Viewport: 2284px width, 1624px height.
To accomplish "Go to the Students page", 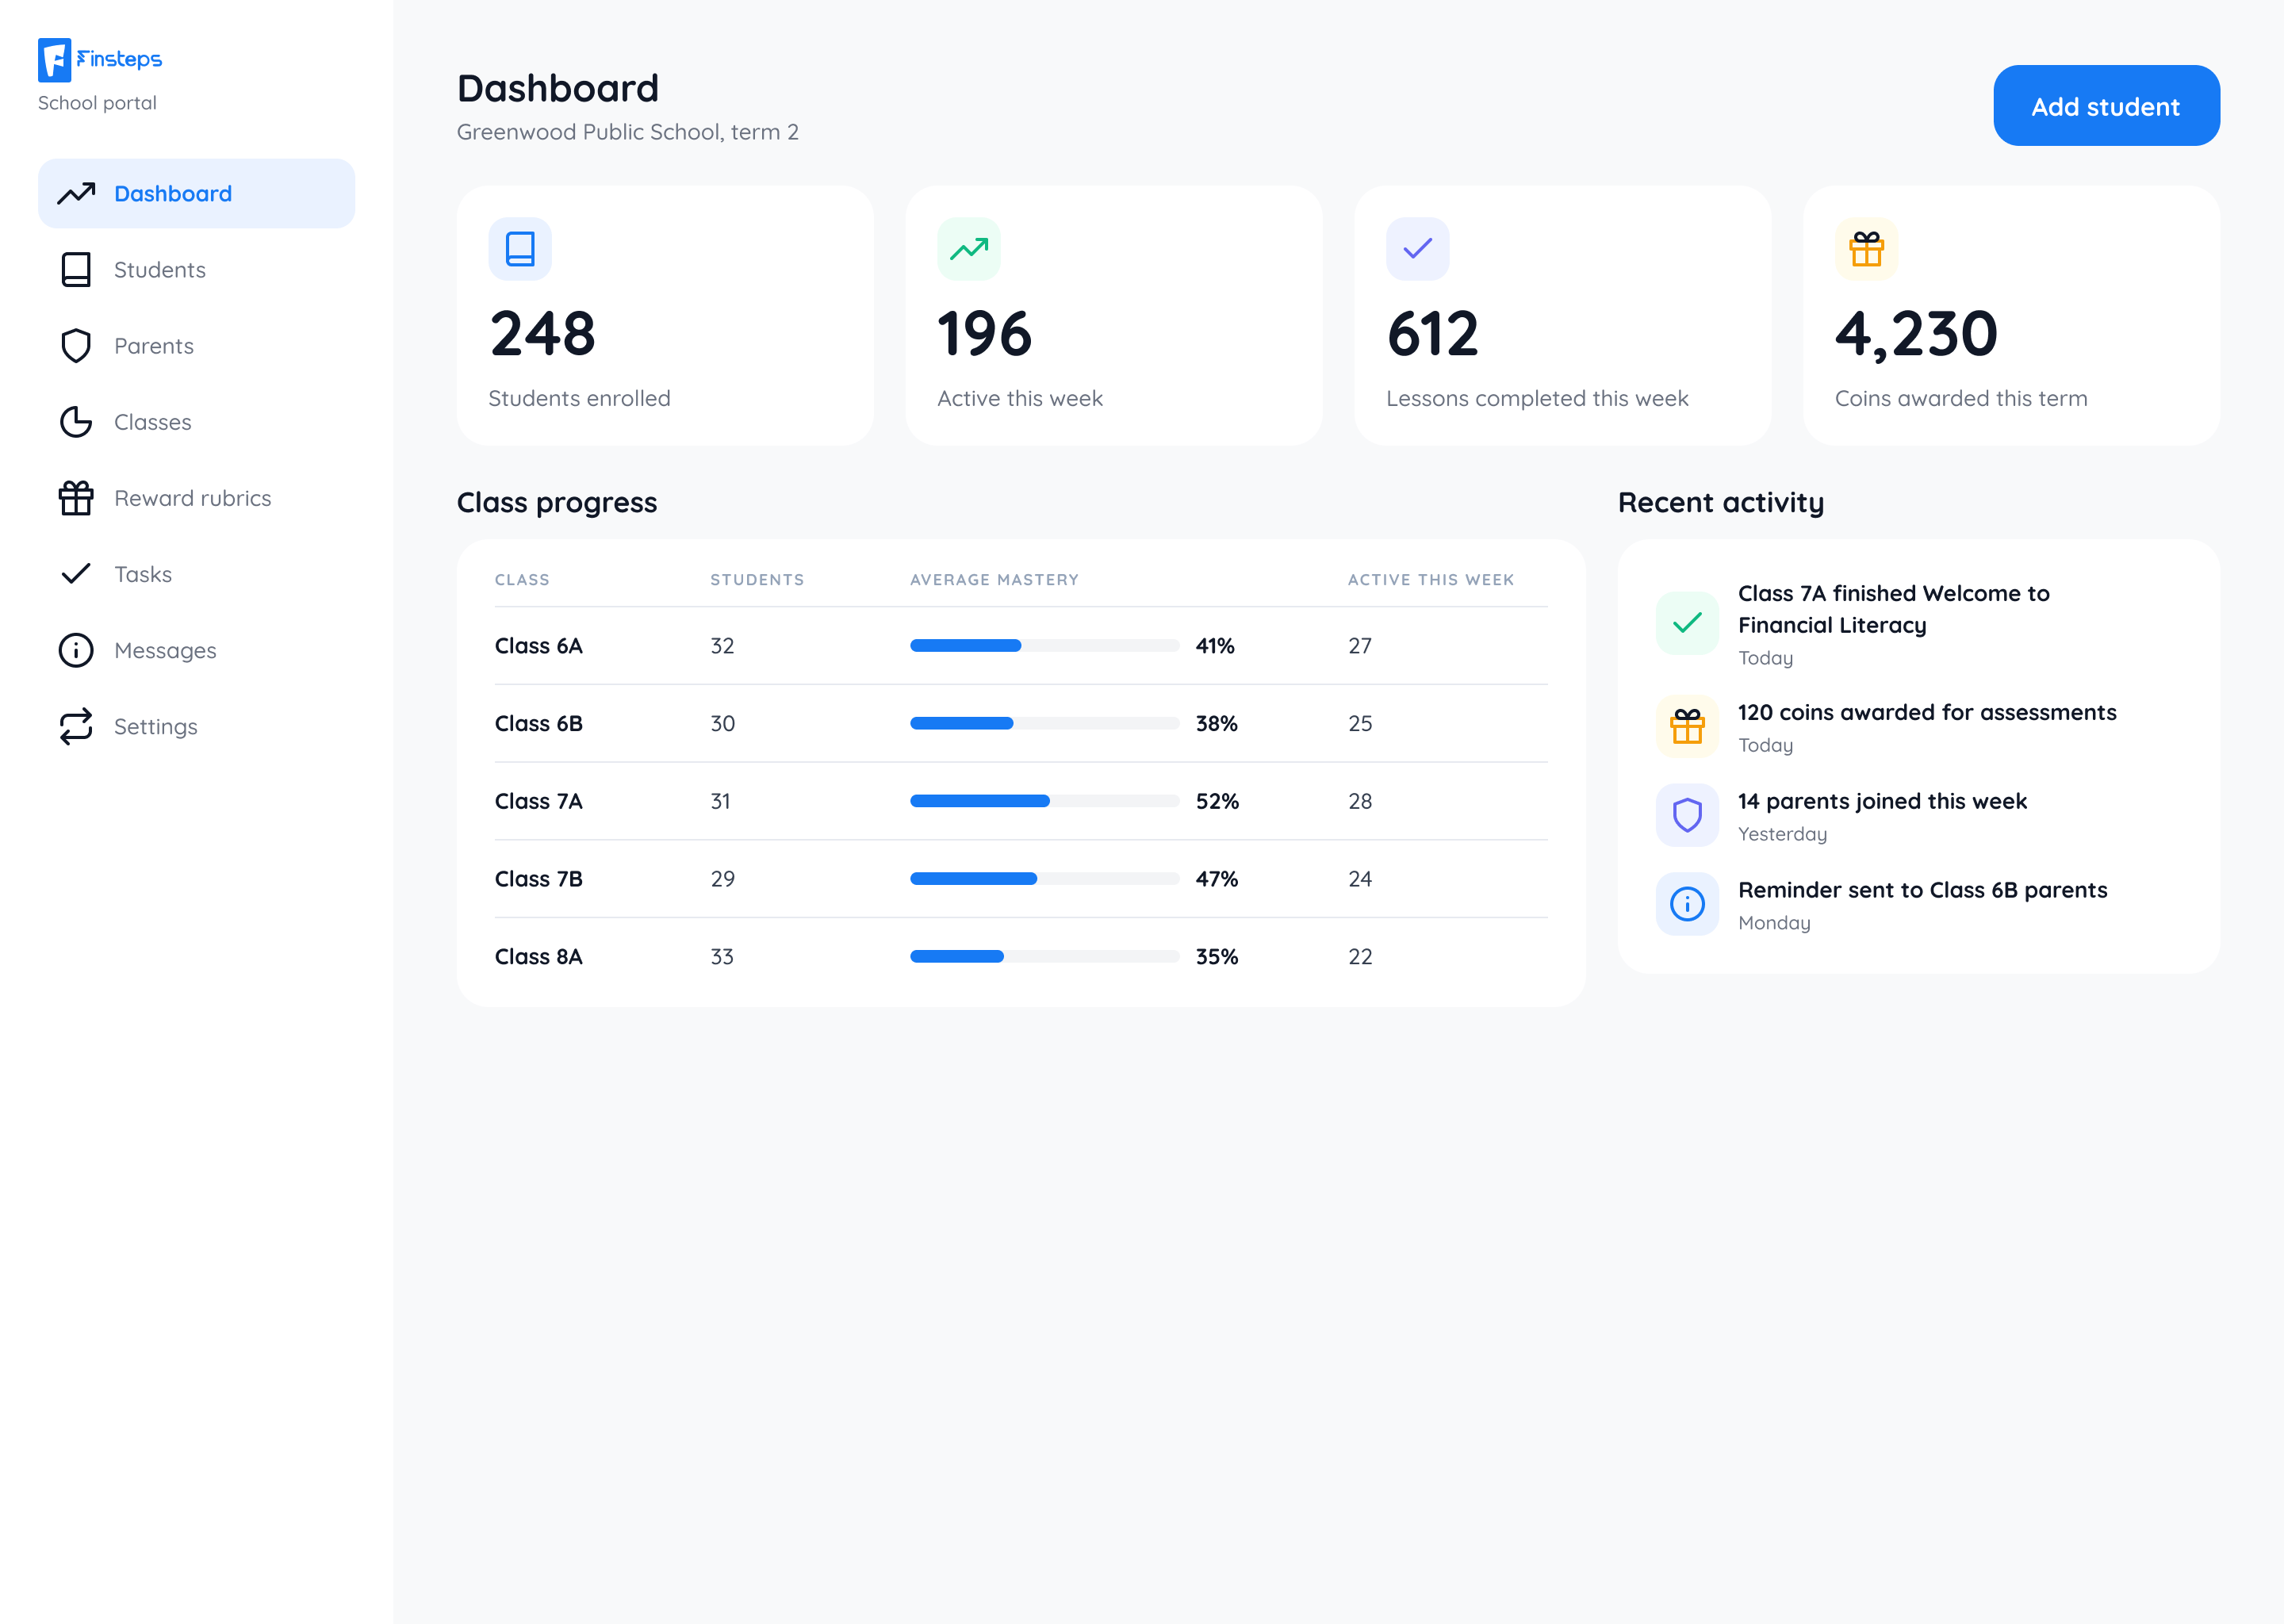I will (x=196, y=270).
